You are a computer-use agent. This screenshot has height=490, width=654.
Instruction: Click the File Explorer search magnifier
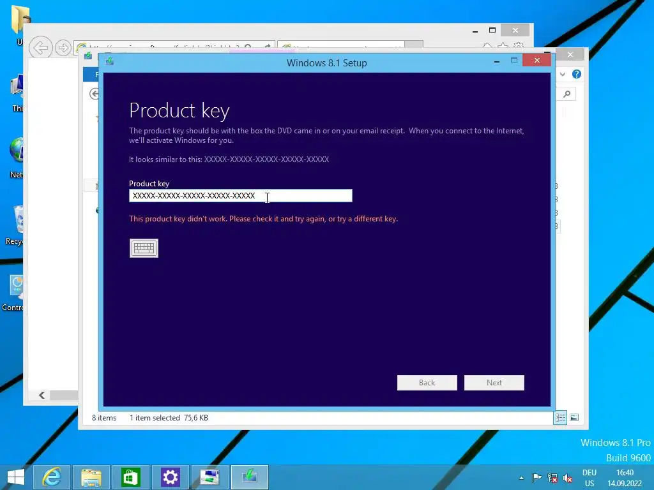point(567,94)
